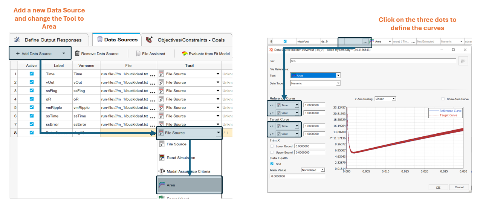Click the File Source icon in Time row
The height and width of the screenshot is (206, 483).
[161, 74]
